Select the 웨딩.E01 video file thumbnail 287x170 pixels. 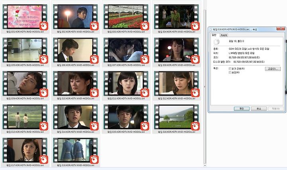(25, 17)
